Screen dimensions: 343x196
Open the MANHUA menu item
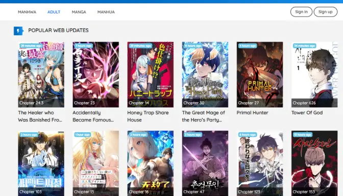106,12
